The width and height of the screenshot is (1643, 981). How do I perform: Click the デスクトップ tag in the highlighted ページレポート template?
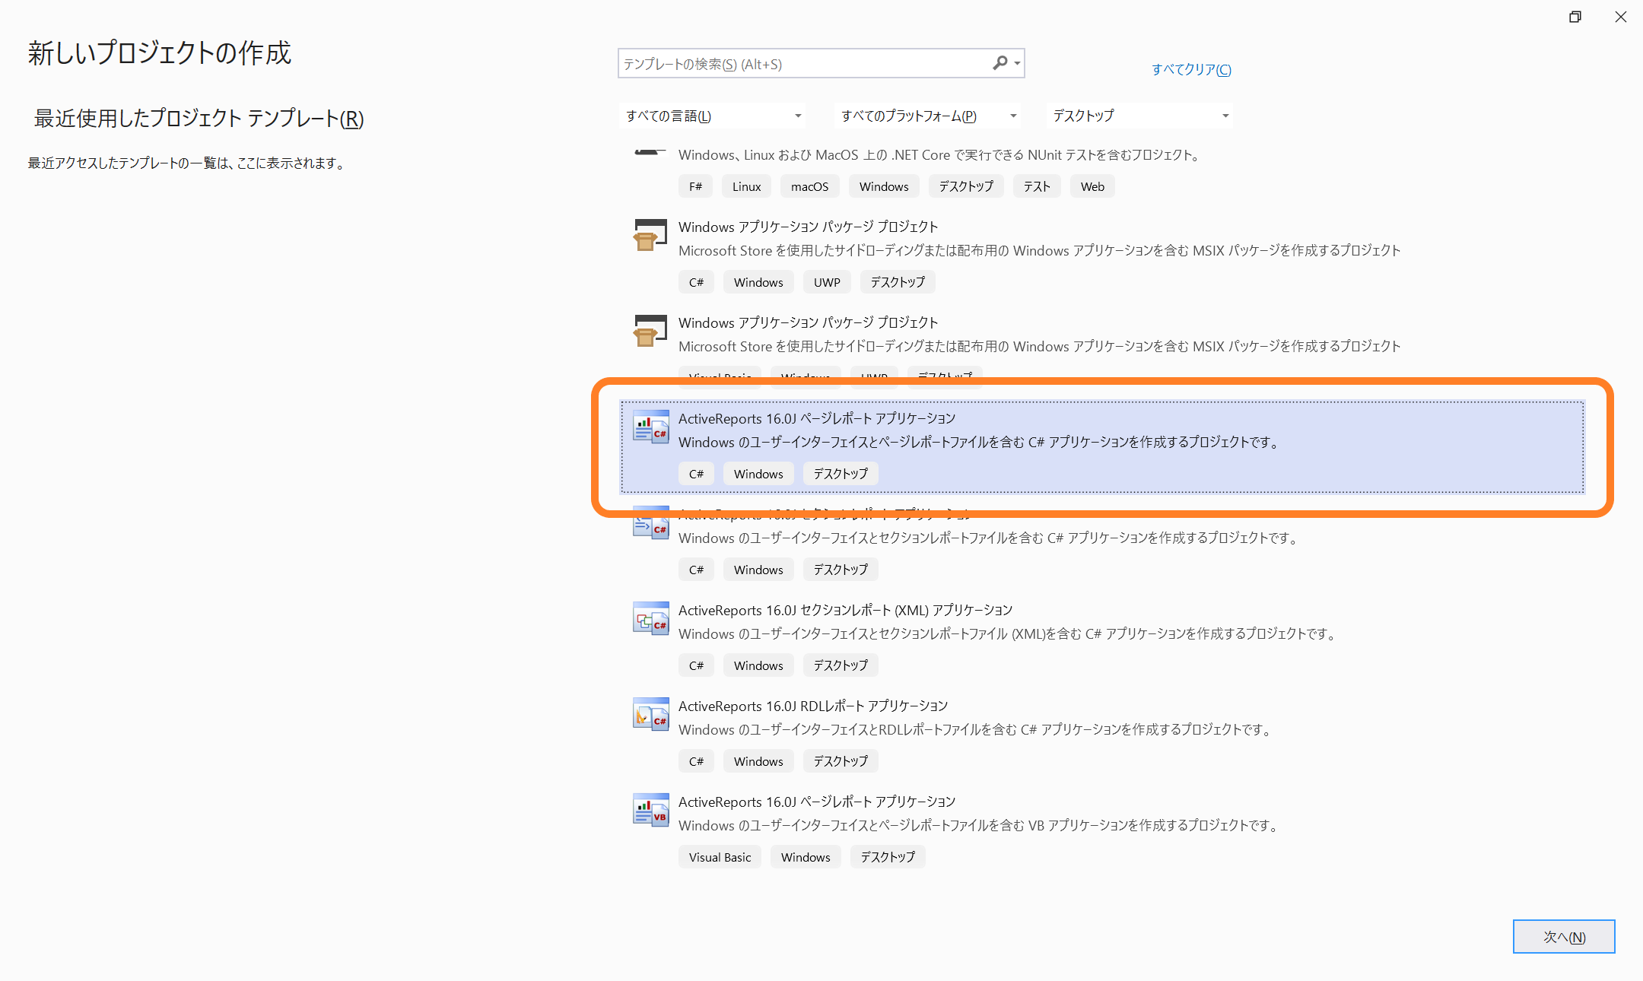(841, 474)
